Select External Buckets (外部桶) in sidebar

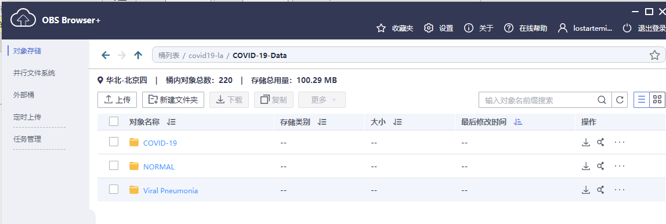(x=24, y=95)
